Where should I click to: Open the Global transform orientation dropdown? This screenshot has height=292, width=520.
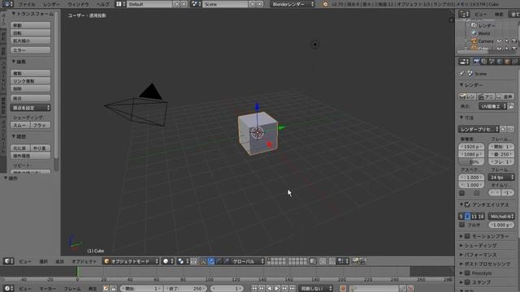point(247,261)
